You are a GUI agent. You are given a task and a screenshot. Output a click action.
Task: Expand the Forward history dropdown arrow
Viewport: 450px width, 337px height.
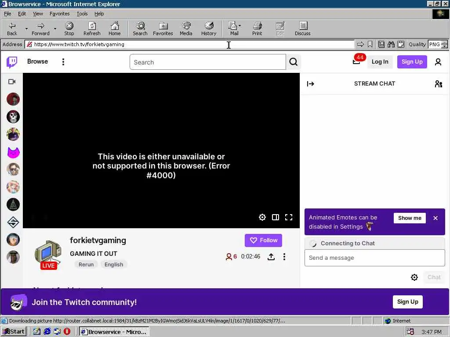[x=55, y=29]
